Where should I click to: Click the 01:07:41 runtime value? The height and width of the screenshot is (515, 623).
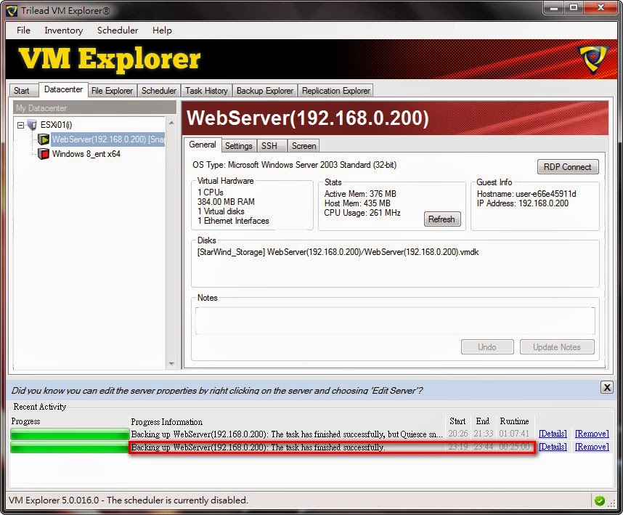514,434
